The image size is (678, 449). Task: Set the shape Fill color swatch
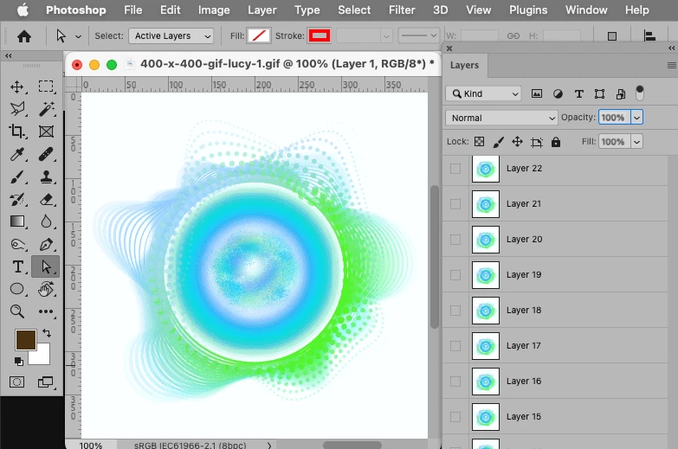click(x=259, y=35)
